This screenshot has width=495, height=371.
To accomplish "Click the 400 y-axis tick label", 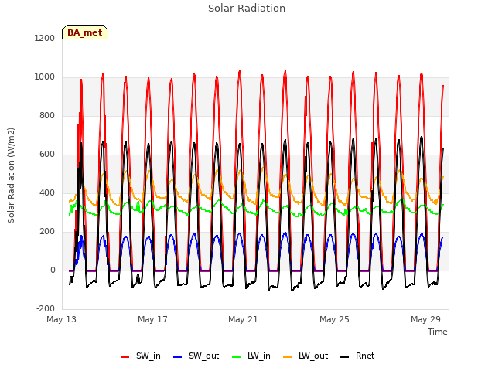I will 47,192.
